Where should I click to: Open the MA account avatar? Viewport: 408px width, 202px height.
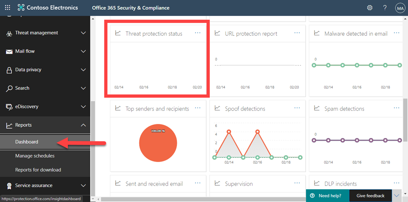pyautogui.click(x=400, y=8)
